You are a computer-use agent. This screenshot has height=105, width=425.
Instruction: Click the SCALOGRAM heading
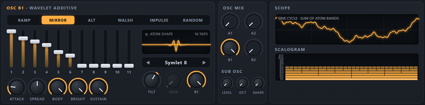click(290, 50)
